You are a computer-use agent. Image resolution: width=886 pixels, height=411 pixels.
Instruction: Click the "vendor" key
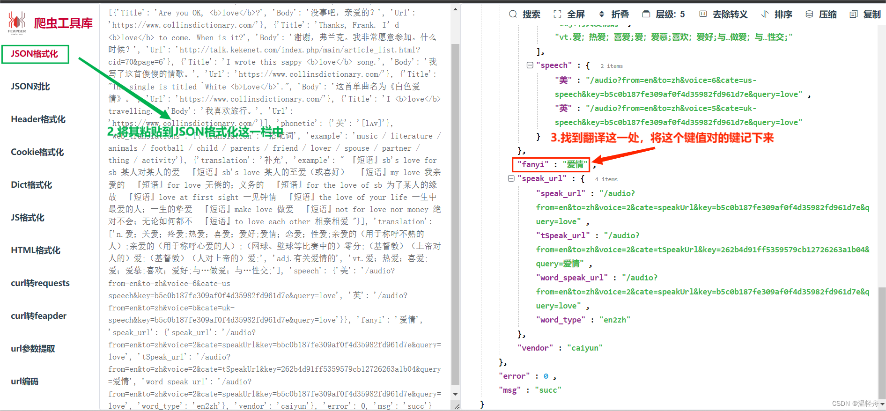(x=535, y=348)
